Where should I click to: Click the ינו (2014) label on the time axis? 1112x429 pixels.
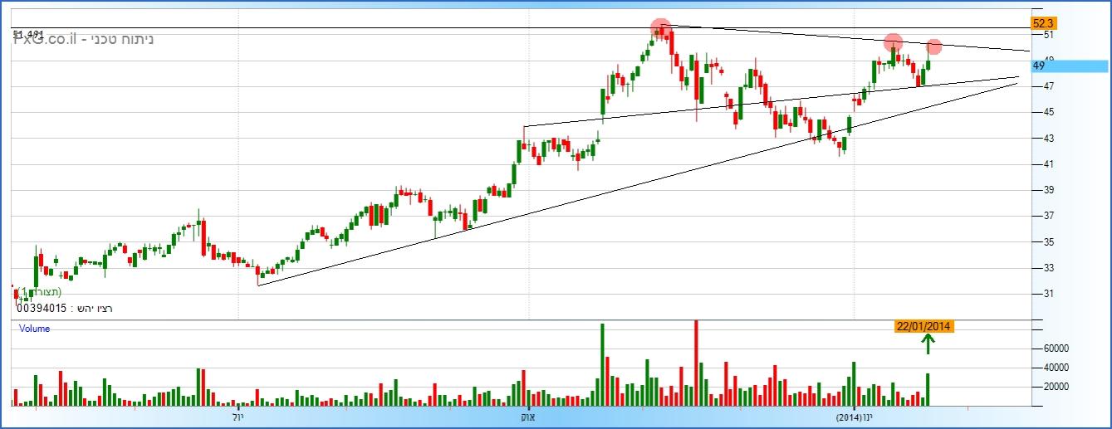(855, 415)
